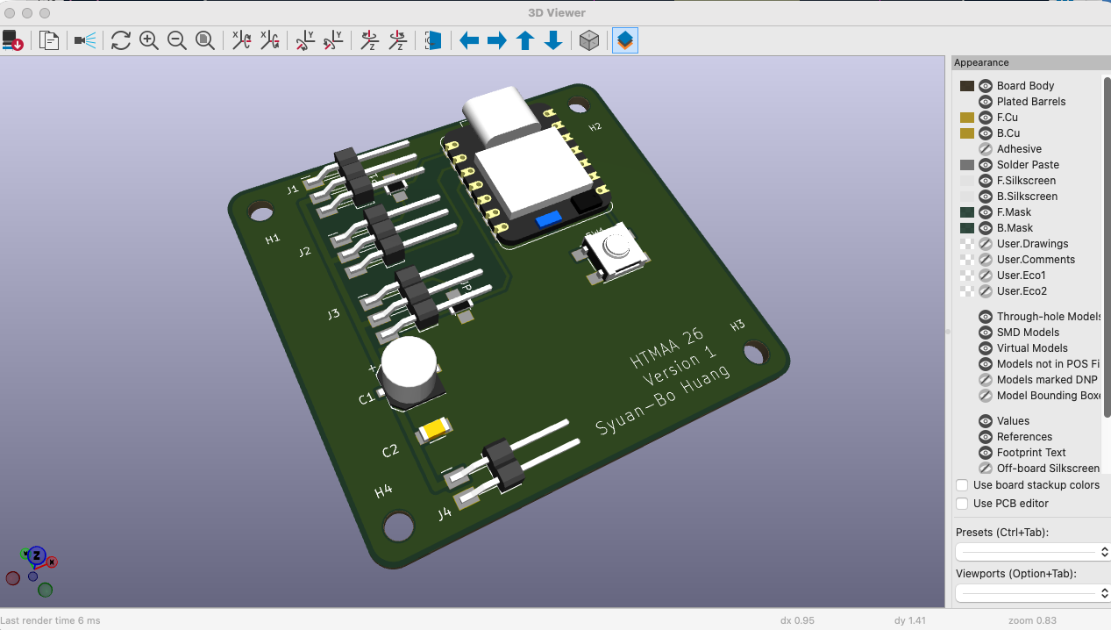The image size is (1111, 630).
Task: Click the redraw view icon
Action: pyautogui.click(x=121, y=40)
